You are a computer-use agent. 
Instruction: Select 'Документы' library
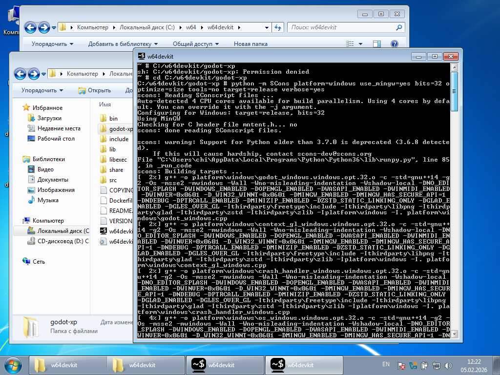[x=53, y=180]
